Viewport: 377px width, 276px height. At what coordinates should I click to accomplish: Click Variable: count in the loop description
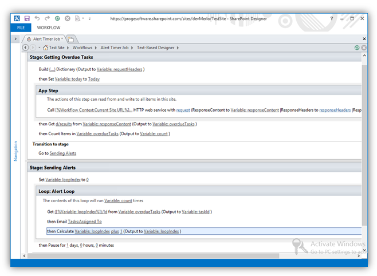coord(118,200)
